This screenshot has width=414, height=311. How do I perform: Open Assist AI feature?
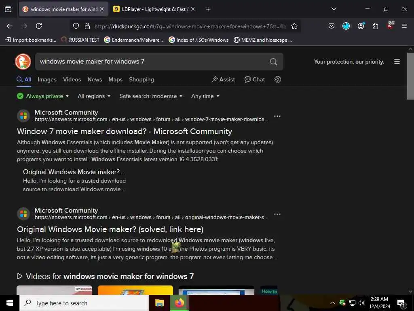(x=223, y=79)
